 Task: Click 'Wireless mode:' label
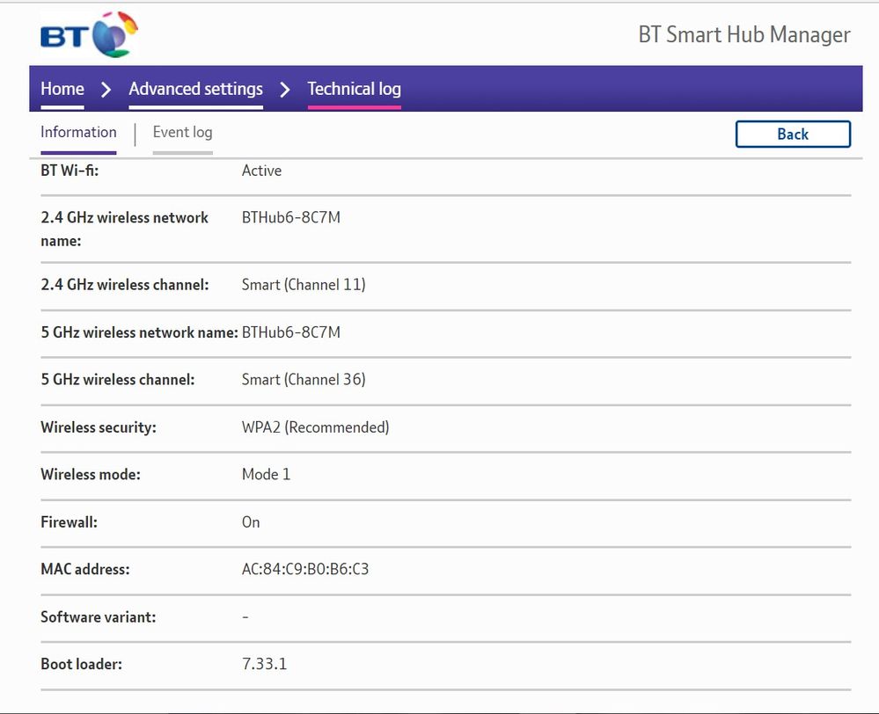tap(91, 475)
